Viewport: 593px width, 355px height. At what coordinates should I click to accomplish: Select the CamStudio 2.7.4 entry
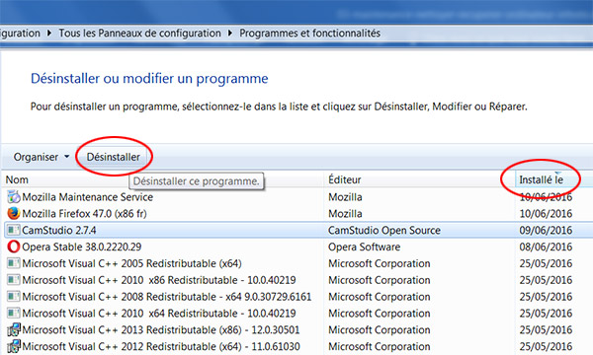pos(59,230)
